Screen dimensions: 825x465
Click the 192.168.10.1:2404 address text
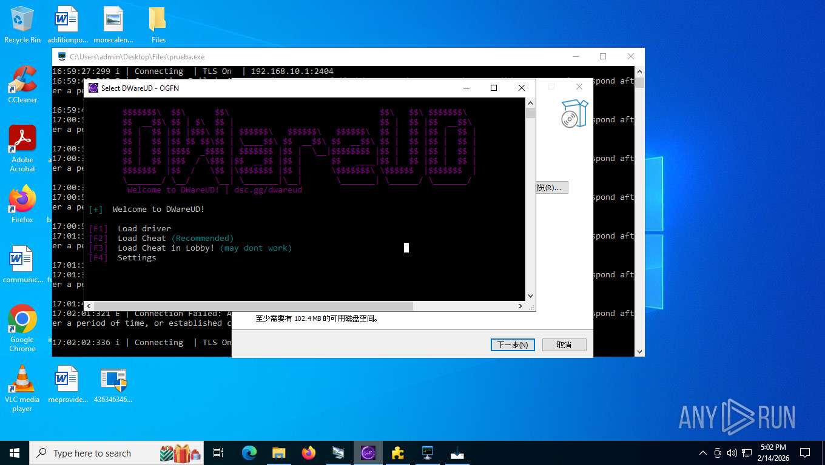click(292, 71)
